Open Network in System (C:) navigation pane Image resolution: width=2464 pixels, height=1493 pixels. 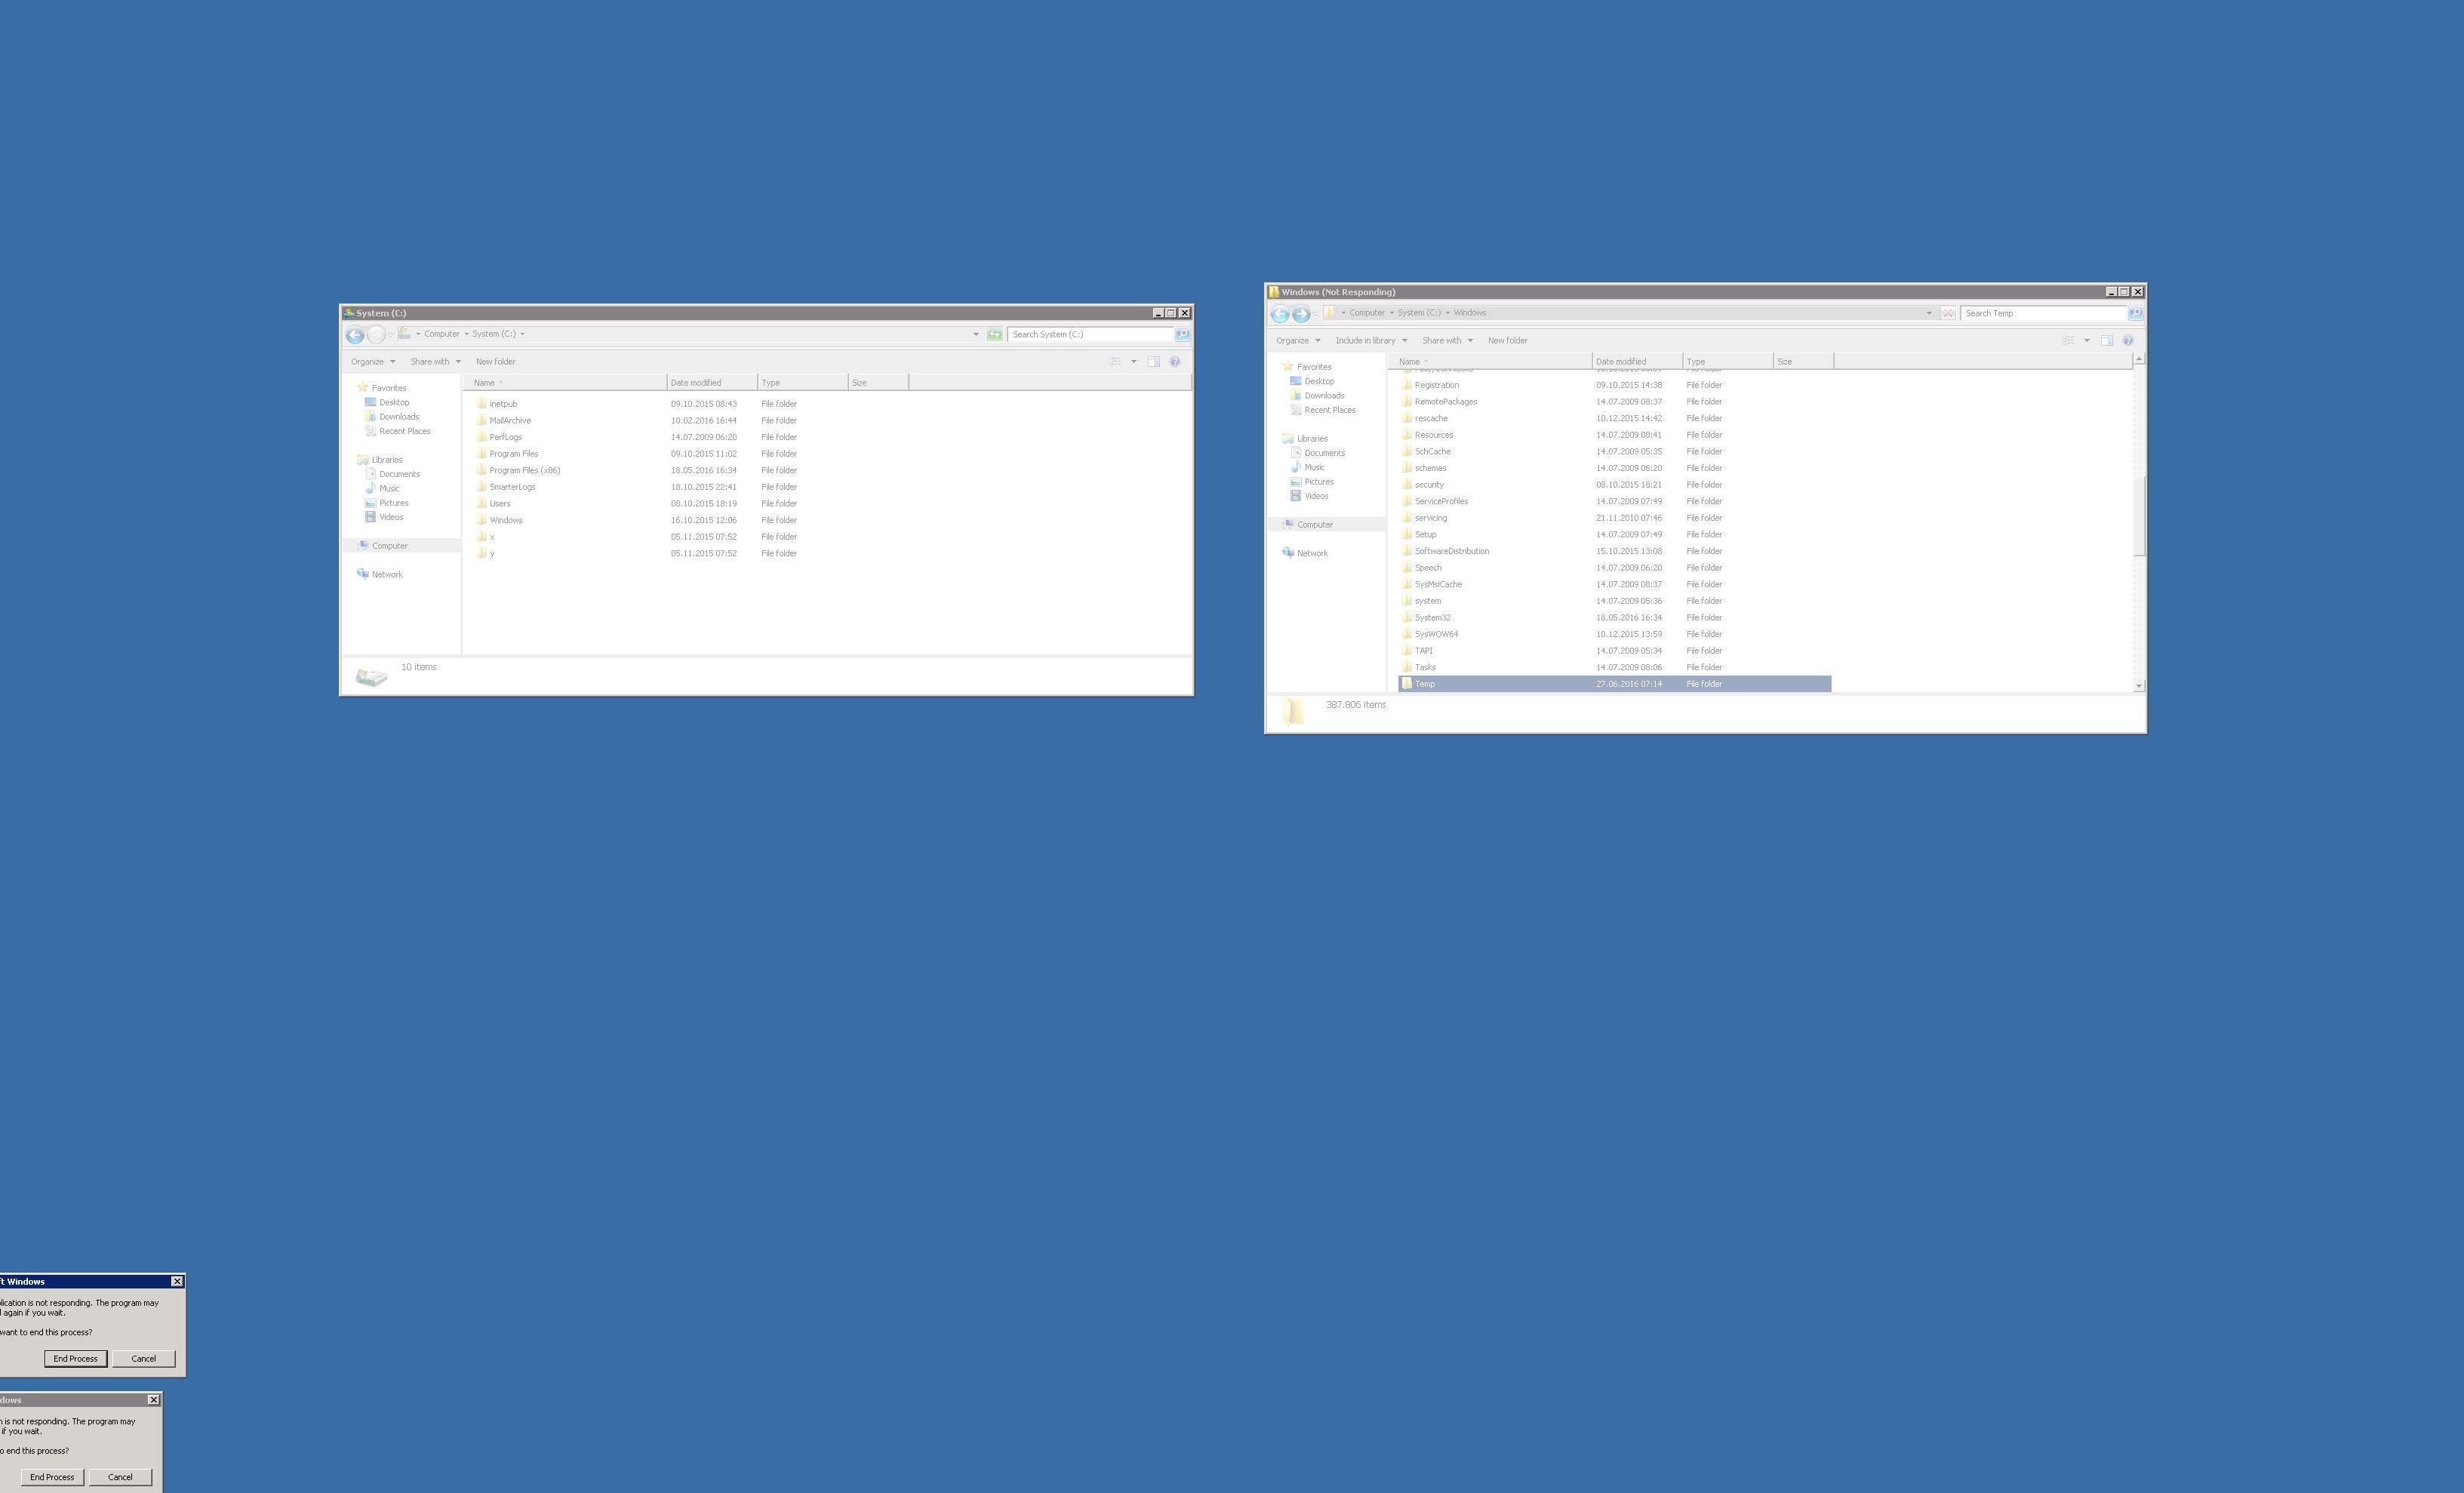(x=386, y=575)
